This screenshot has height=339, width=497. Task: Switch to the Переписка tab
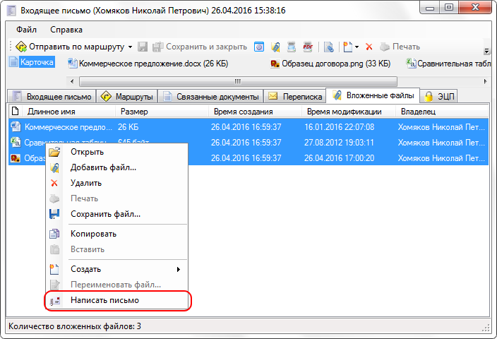295,97
